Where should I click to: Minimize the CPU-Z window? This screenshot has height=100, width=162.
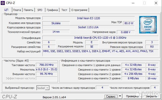[133, 3]
